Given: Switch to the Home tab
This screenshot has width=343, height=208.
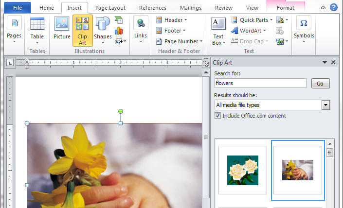Looking at the screenshot, I should pyautogui.click(x=47, y=8).
